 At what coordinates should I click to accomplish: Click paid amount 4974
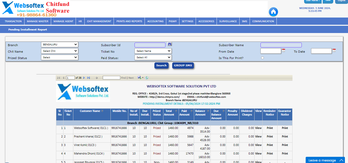[x=190, y=128]
